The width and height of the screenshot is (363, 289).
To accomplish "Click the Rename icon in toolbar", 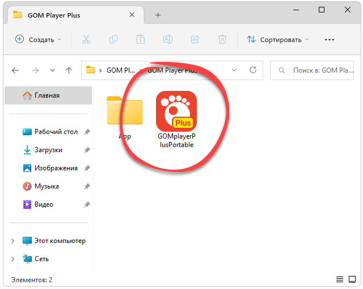I will tap(168, 39).
